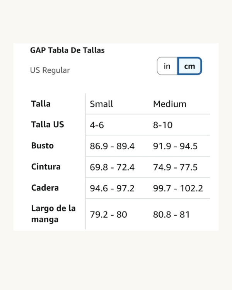Click Medium waist value 74.9 - 77.5

175,167
